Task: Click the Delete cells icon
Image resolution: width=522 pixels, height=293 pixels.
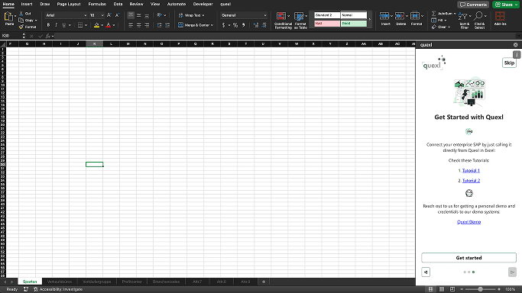Action: (x=400, y=16)
